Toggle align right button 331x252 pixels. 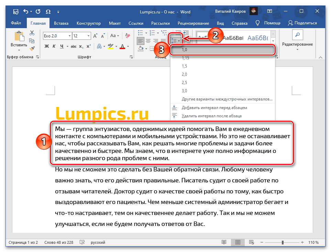pos(156,41)
